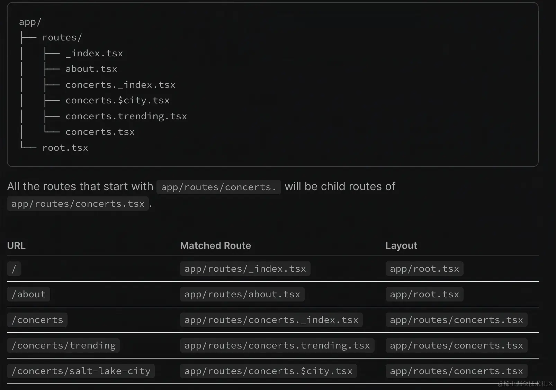Select the /concerts/salt-lake-city URL cell
This screenshot has height=390, width=556.
[81, 371]
